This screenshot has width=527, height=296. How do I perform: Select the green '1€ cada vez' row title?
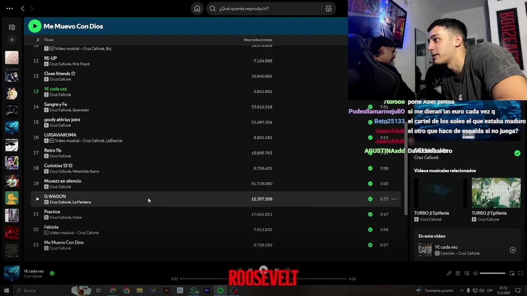click(56, 89)
